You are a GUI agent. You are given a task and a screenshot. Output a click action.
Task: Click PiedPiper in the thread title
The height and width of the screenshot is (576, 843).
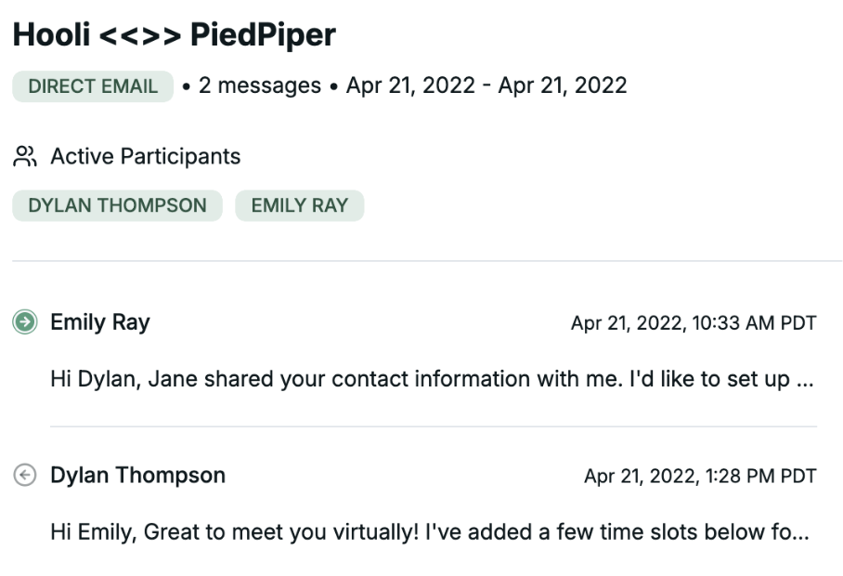pyautogui.click(x=263, y=35)
